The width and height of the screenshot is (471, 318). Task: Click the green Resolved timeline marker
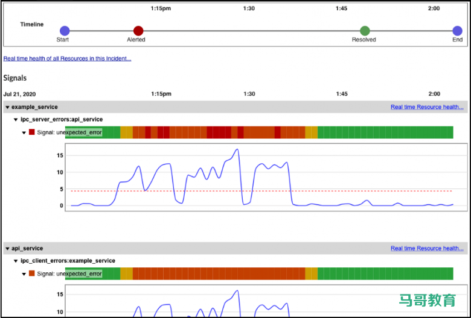pyautogui.click(x=365, y=31)
